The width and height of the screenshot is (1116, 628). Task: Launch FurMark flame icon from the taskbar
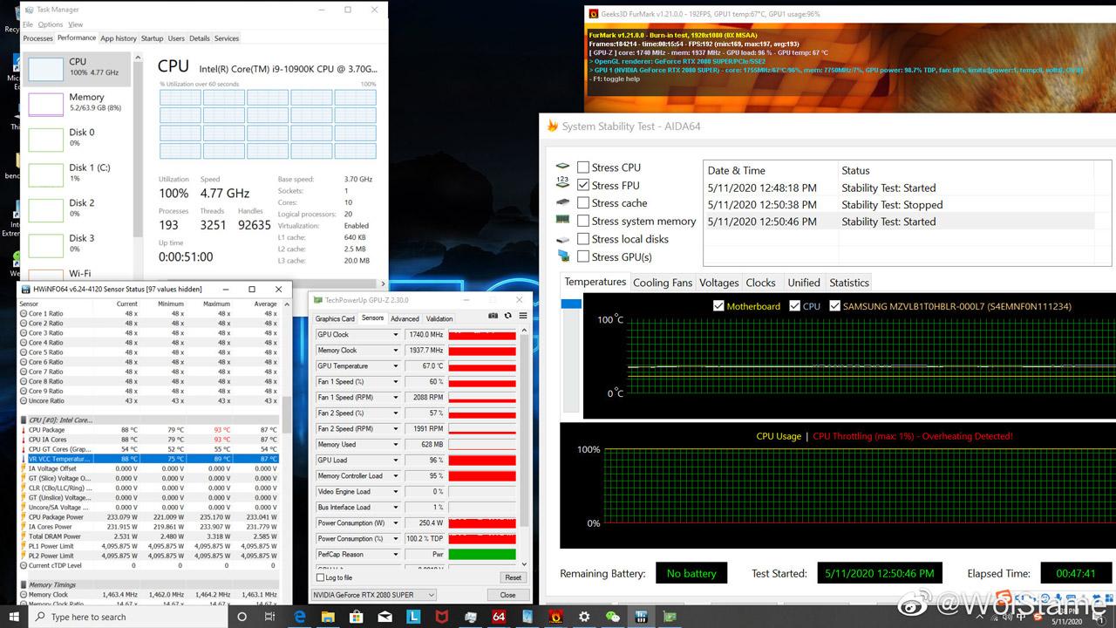point(555,617)
